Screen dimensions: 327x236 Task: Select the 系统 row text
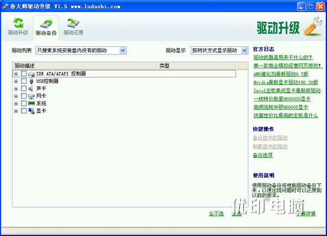[x=41, y=104]
